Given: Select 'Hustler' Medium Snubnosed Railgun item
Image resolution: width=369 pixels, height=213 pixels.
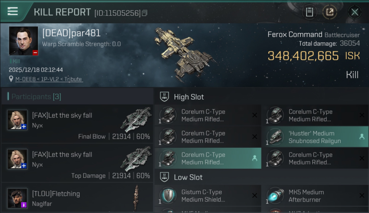Looking at the screenshot, I should (315, 137).
